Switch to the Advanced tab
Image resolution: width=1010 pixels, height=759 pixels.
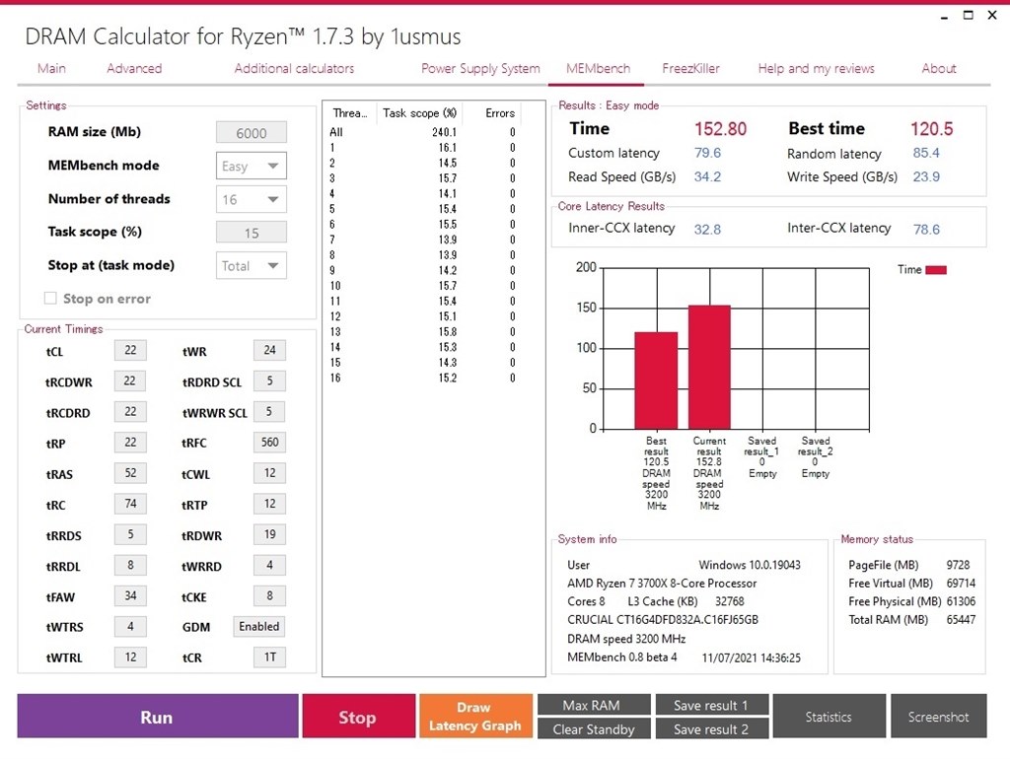pyautogui.click(x=134, y=68)
